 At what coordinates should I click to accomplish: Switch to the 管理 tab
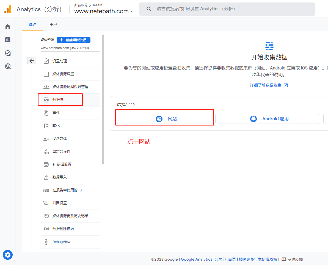pyautogui.click(x=32, y=24)
